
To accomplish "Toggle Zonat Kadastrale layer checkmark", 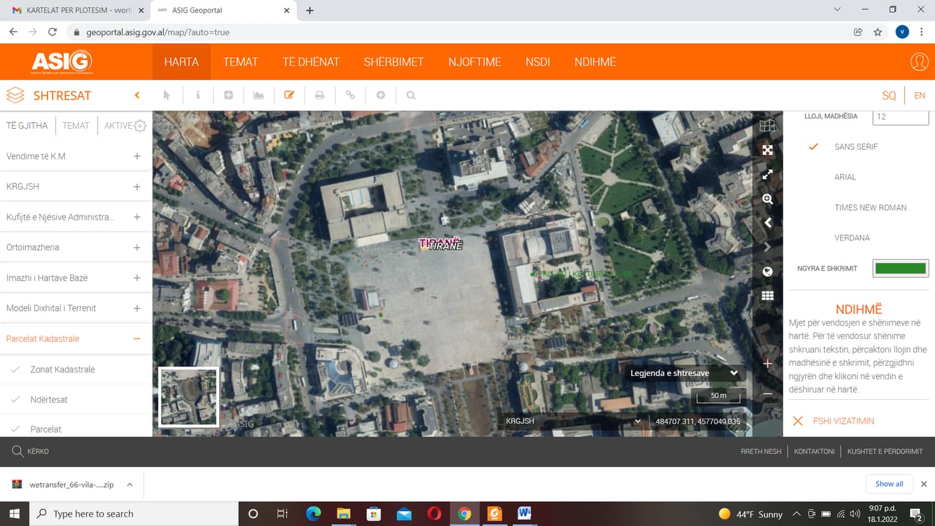I will point(15,369).
